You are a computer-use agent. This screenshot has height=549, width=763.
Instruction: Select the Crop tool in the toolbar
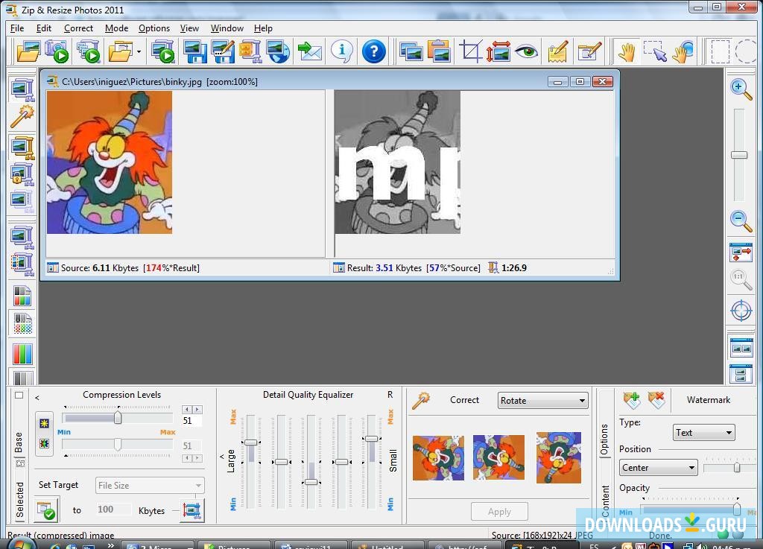471,51
